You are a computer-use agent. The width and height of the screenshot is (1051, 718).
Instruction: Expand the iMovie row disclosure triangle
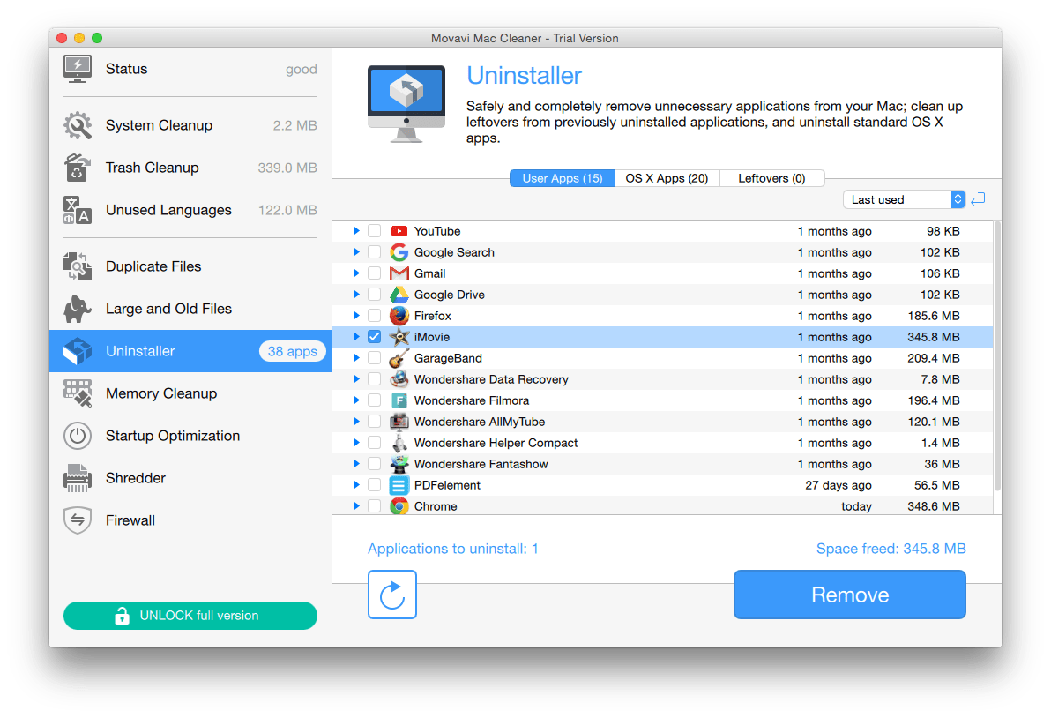(x=356, y=337)
